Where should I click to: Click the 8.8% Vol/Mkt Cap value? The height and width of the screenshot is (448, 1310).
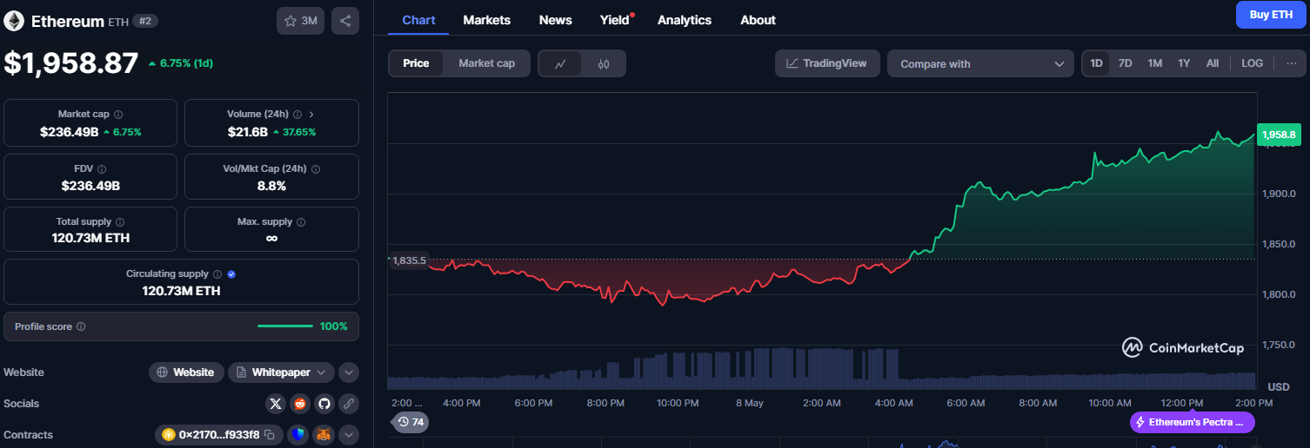(x=271, y=186)
